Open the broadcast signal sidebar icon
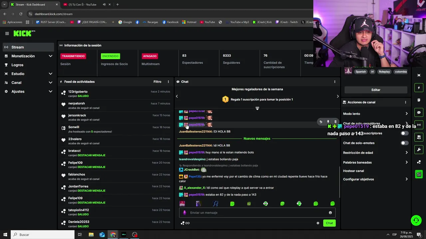The height and width of the screenshot is (239, 426). [419, 125]
